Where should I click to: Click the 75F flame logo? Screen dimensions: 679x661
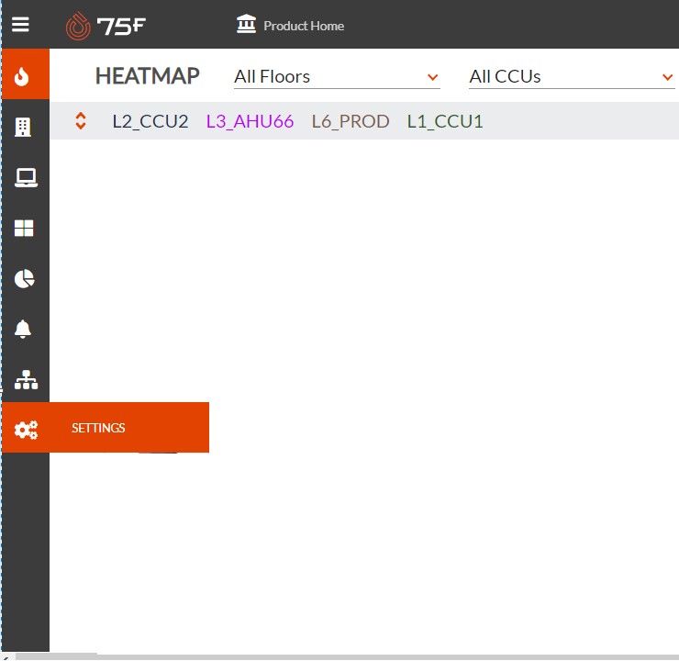point(78,26)
